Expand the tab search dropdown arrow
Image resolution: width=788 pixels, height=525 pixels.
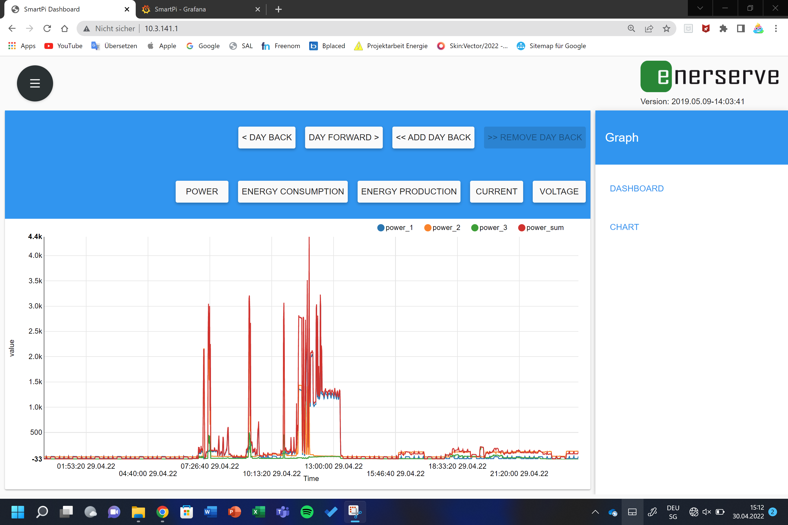(x=700, y=8)
